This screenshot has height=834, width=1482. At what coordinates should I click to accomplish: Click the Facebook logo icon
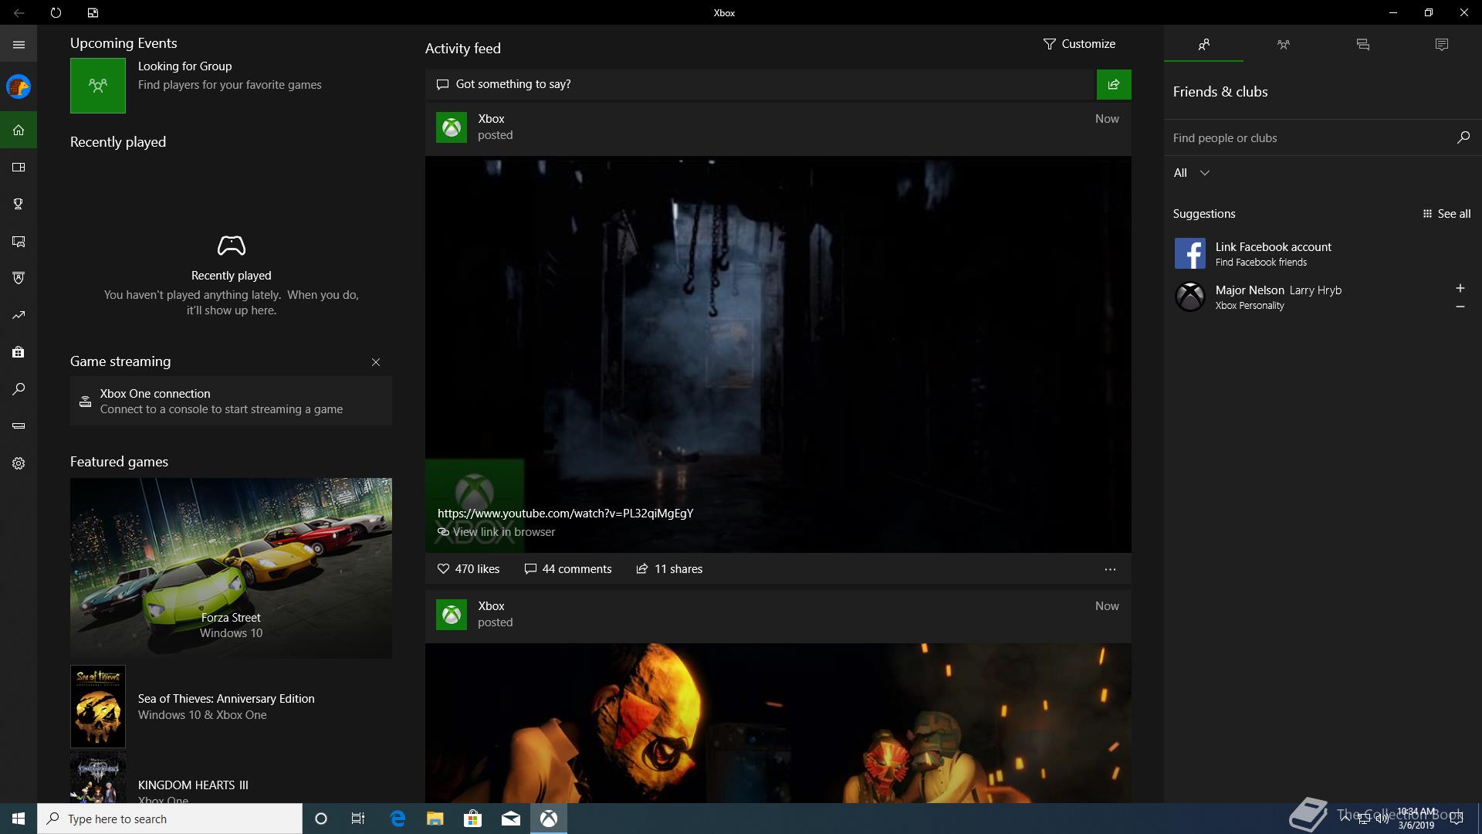click(x=1189, y=253)
